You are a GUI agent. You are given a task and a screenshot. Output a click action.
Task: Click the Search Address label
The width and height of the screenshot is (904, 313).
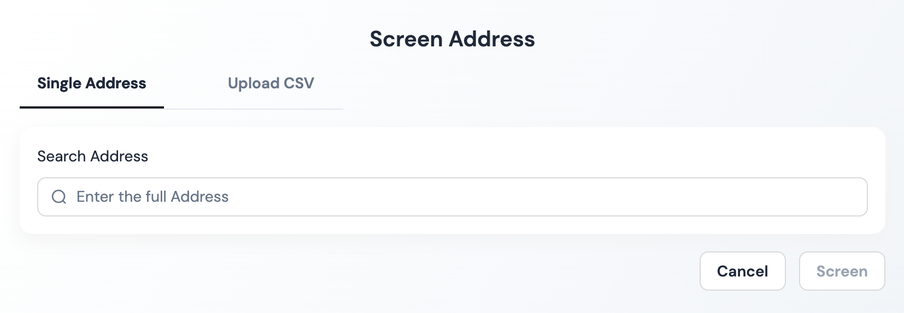pos(92,156)
